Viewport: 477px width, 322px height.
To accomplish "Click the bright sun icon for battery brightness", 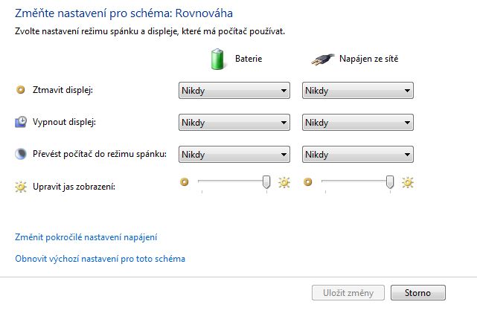I will pos(284,182).
